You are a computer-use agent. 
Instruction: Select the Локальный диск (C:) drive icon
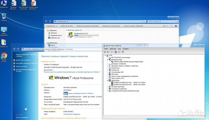[70, 35]
